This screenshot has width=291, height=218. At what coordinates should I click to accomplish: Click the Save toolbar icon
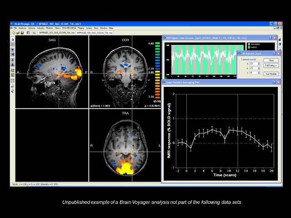coord(22,33)
